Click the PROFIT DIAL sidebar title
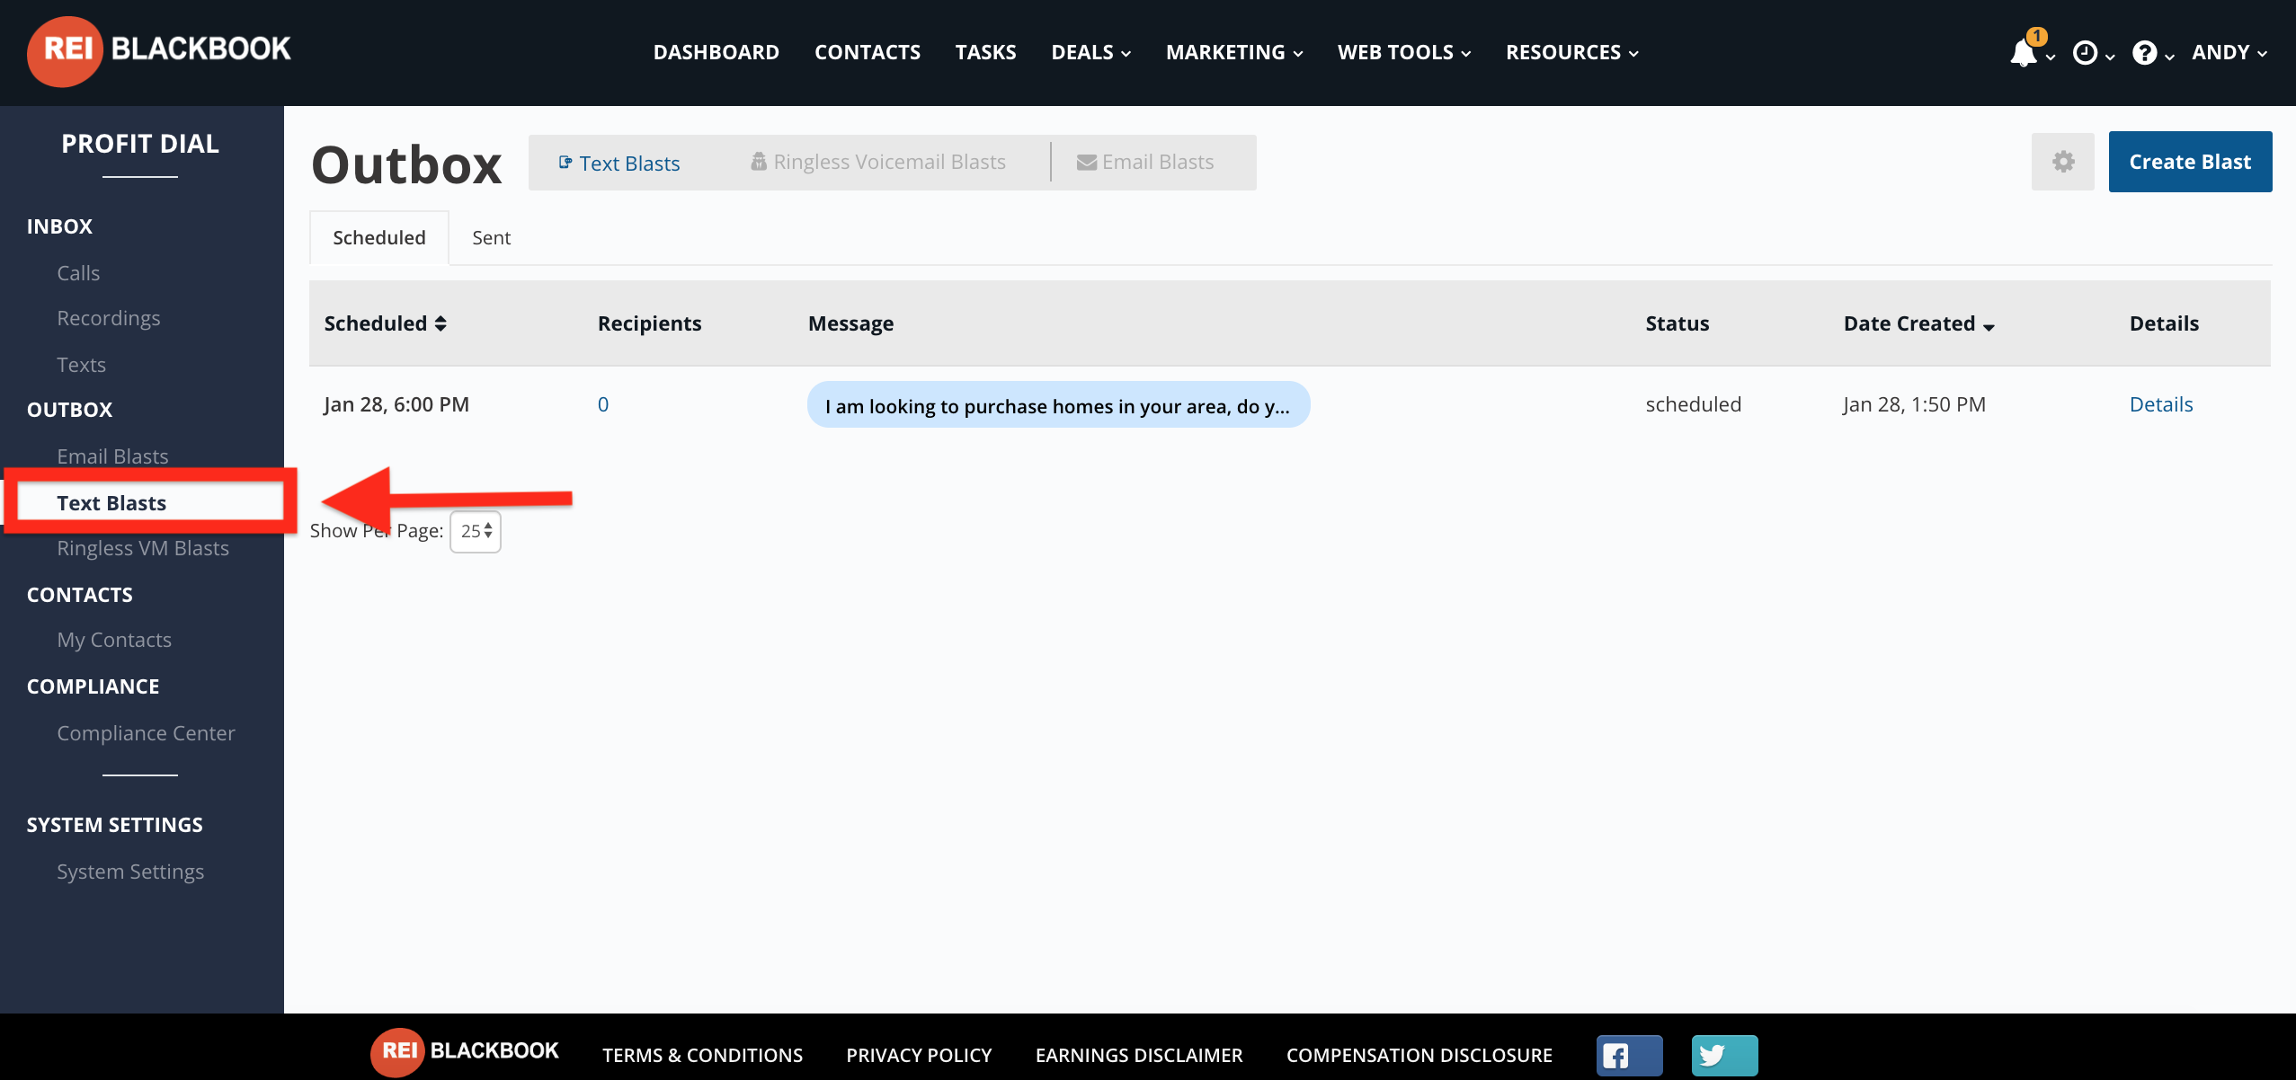The image size is (2296, 1080). coord(140,144)
